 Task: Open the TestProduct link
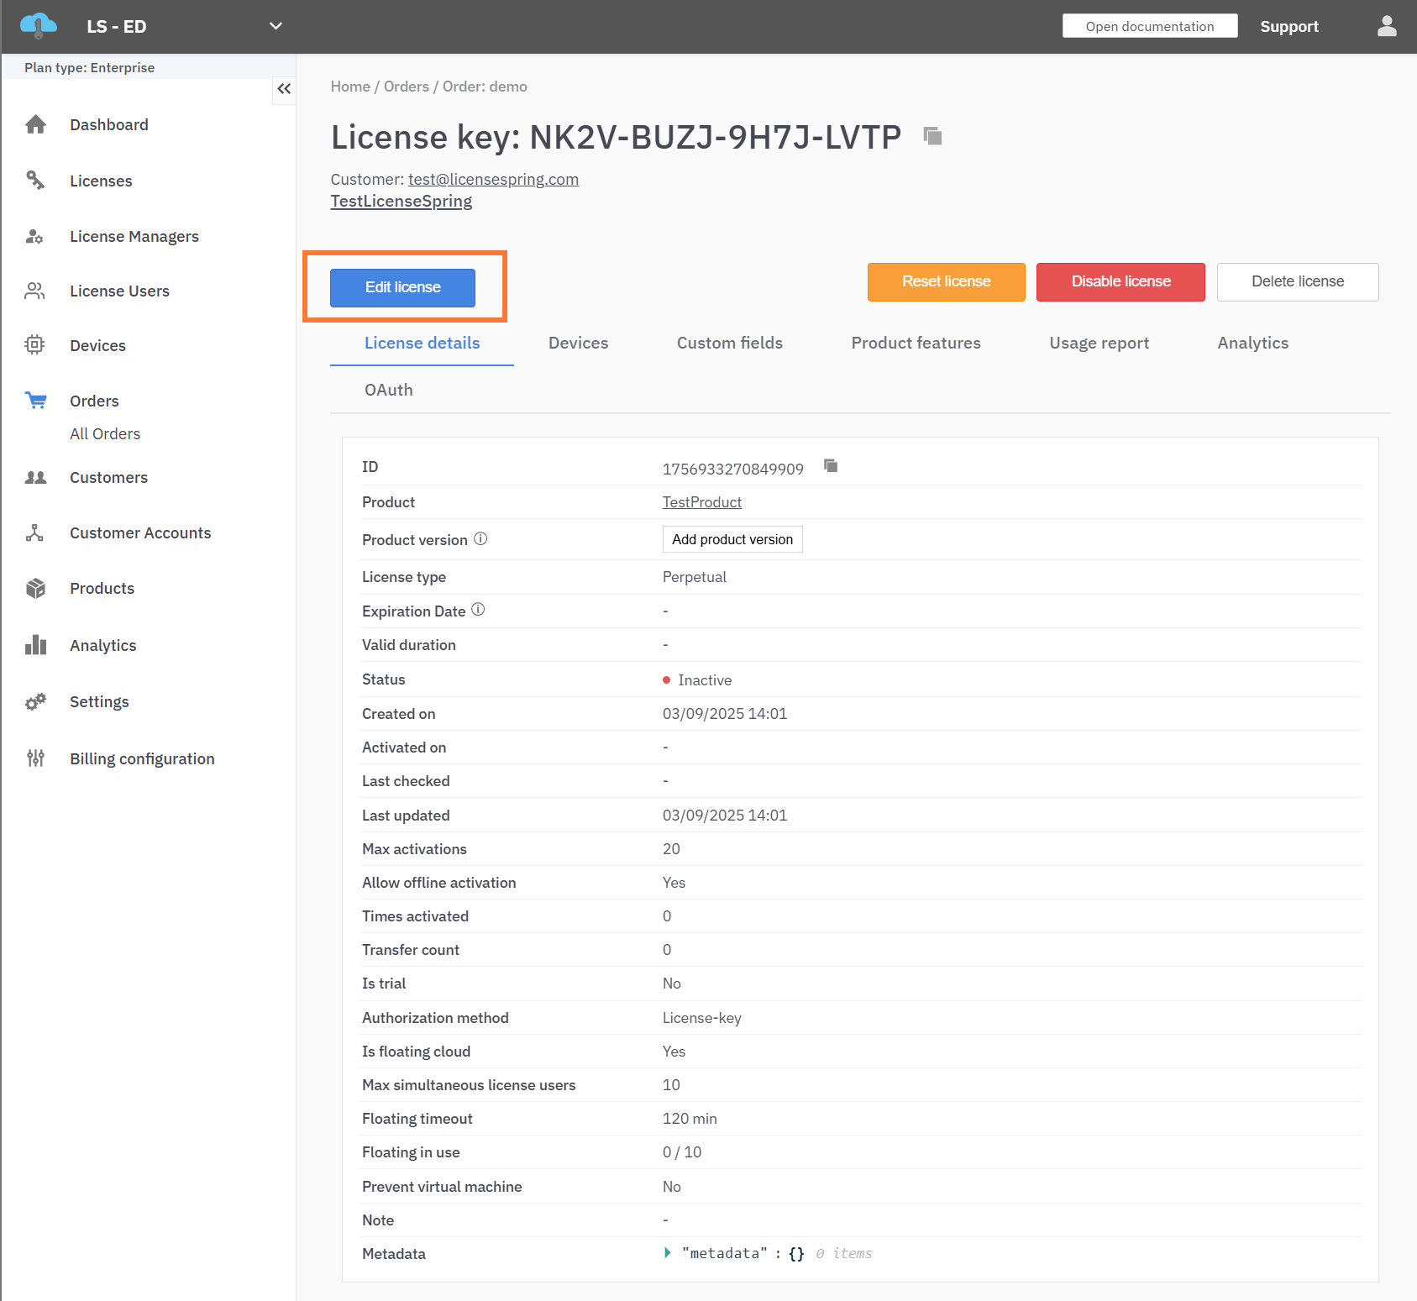coord(701,502)
